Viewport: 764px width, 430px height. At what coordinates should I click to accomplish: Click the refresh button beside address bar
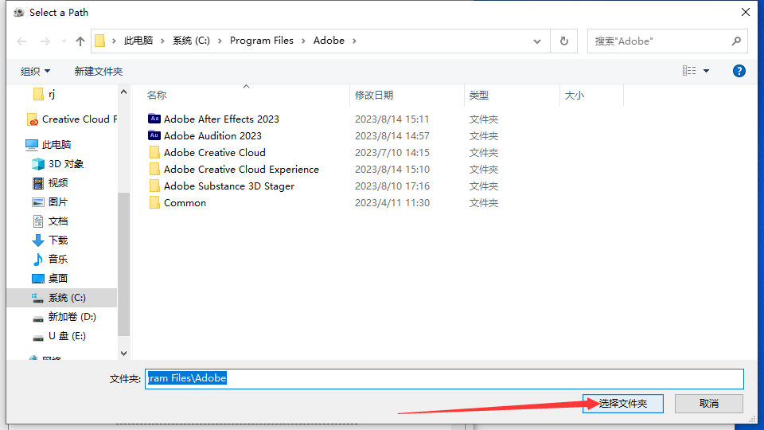564,41
